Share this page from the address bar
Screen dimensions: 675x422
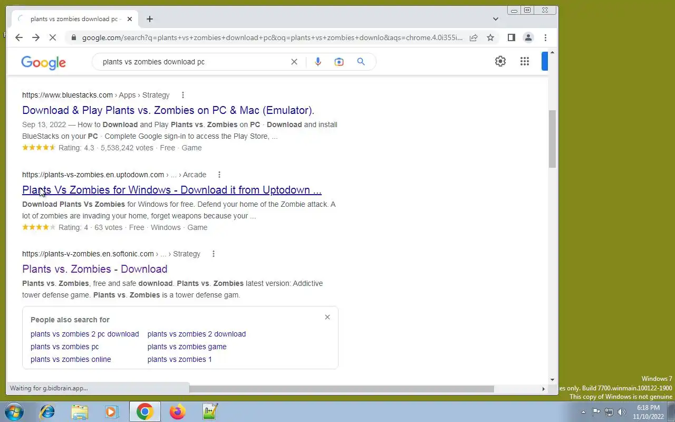point(474,37)
